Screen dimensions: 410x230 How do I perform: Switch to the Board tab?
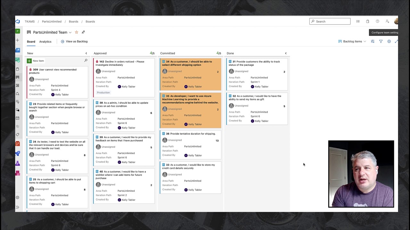click(31, 42)
